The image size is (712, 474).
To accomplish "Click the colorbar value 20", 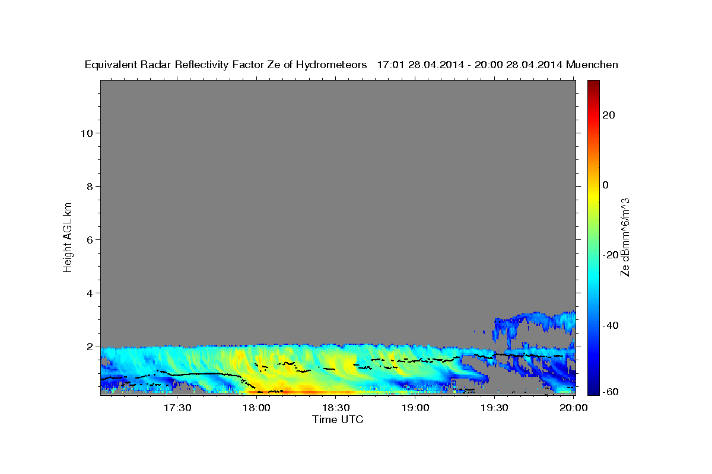I will (x=608, y=115).
